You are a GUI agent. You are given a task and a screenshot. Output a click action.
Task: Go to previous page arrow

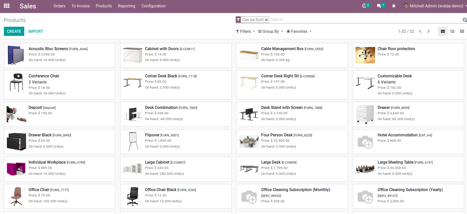(x=420, y=31)
